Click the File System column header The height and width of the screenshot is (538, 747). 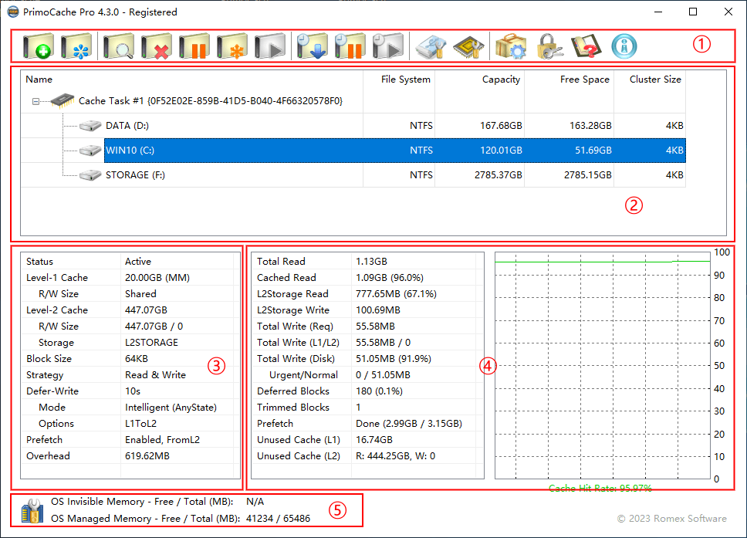point(399,79)
